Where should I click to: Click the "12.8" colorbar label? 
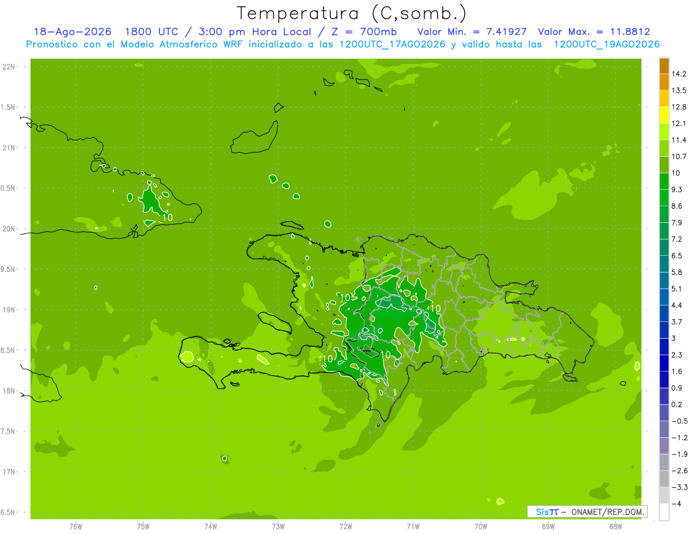coord(679,107)
